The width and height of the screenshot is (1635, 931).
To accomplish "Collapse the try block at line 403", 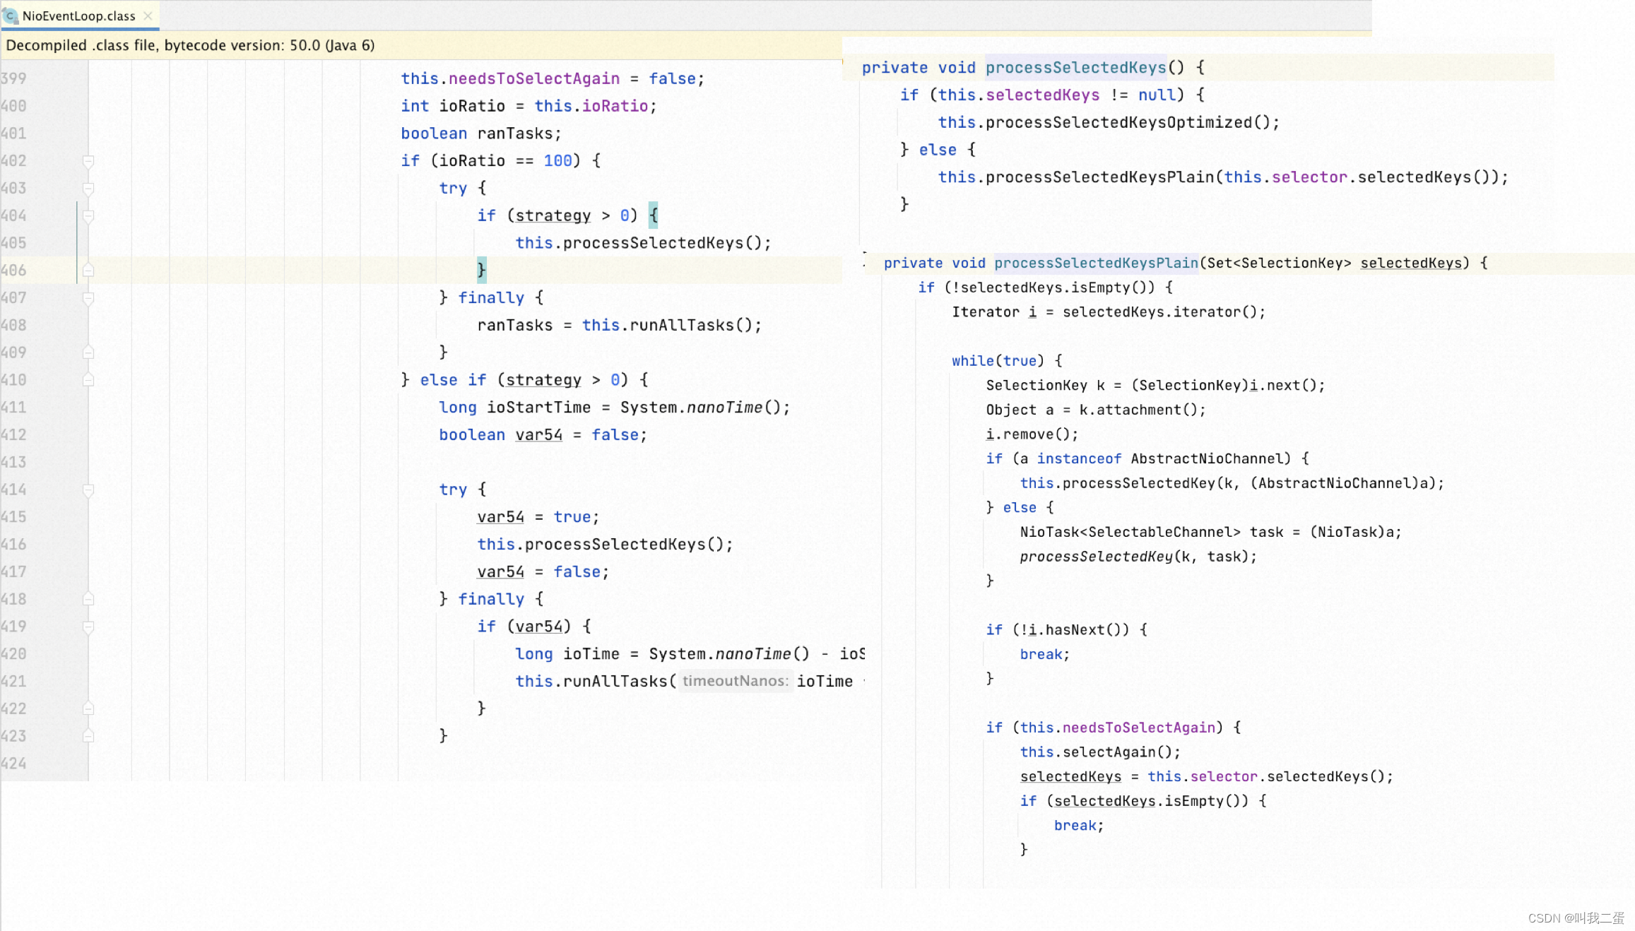I will coord(88,189).
